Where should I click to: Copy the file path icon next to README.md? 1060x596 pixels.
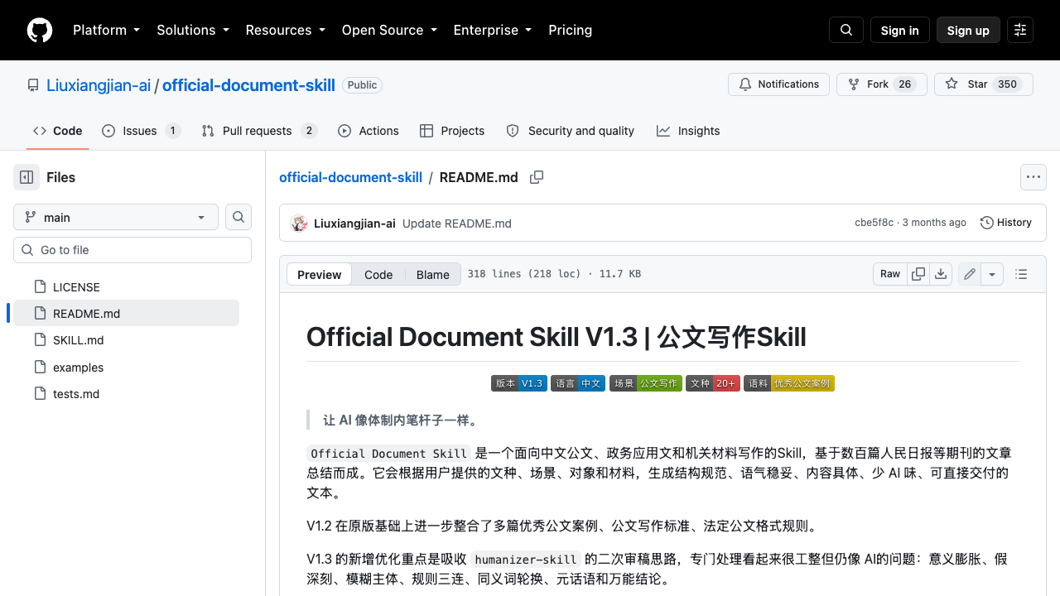pos(537,177)
